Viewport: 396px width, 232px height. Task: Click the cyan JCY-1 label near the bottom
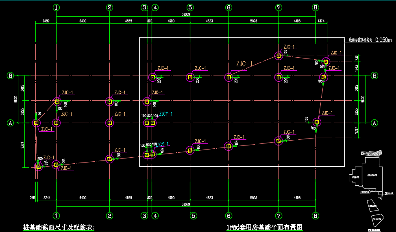[x=163, y=144]
